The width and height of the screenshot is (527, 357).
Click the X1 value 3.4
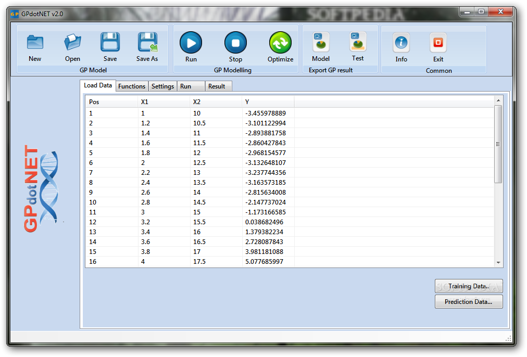145,232
